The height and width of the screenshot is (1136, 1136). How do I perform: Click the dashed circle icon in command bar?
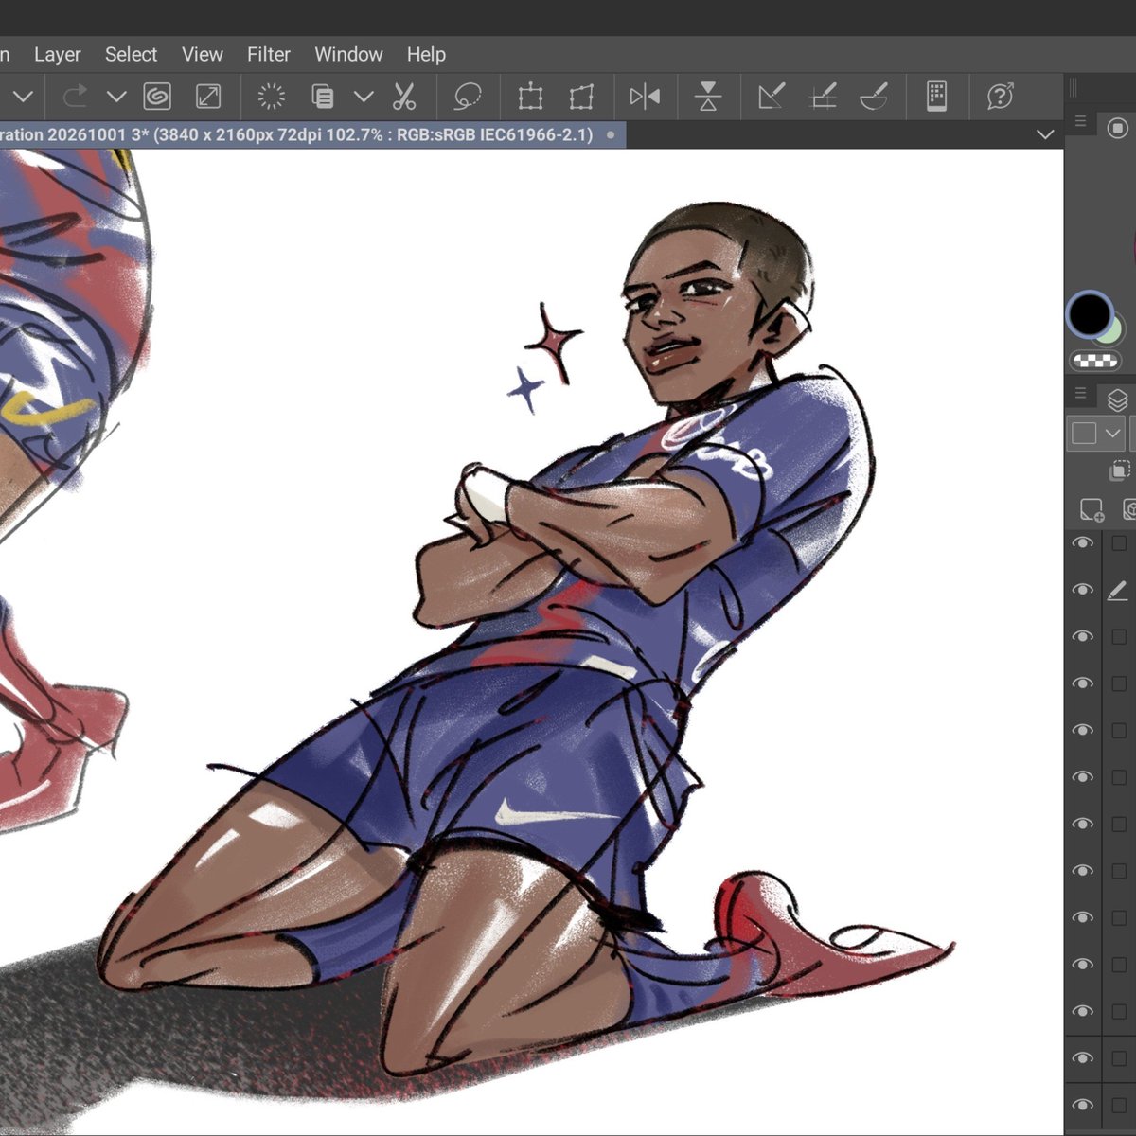(272, 97)
